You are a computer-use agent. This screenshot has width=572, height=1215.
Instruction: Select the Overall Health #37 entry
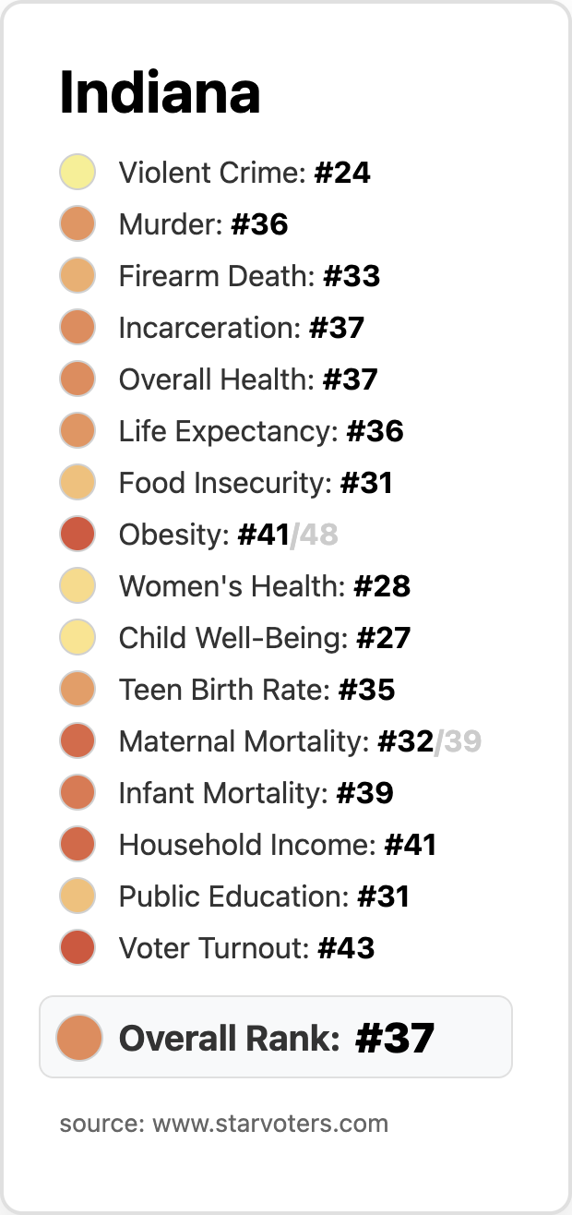click(x=248, y=379)
